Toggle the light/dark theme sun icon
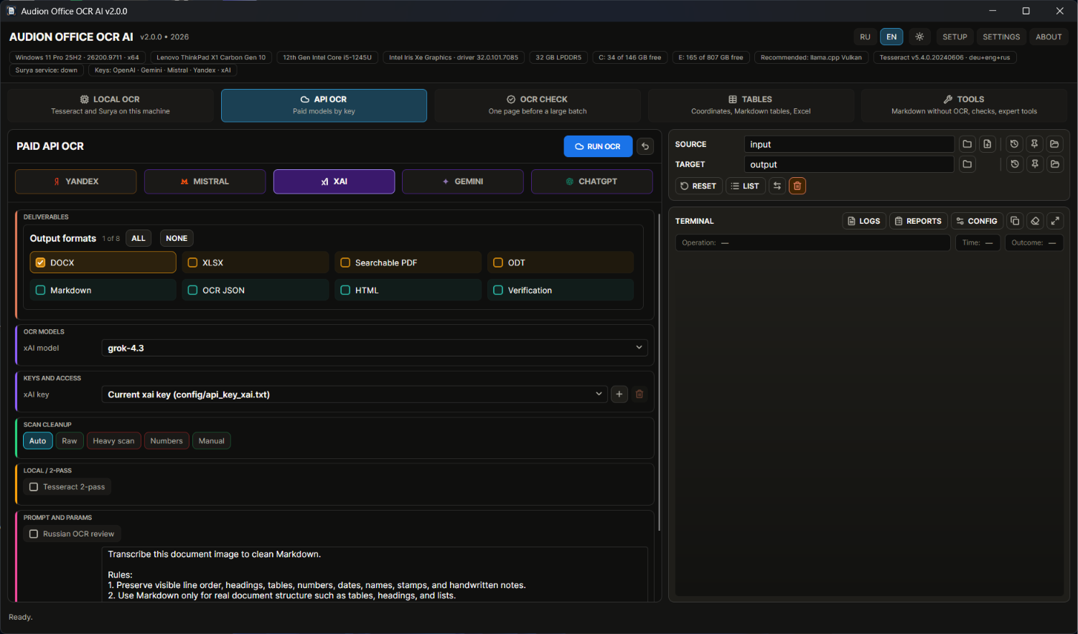 click(x=919, y=37)
